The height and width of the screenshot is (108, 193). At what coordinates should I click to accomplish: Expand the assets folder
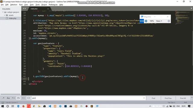(x=5, y=15)
